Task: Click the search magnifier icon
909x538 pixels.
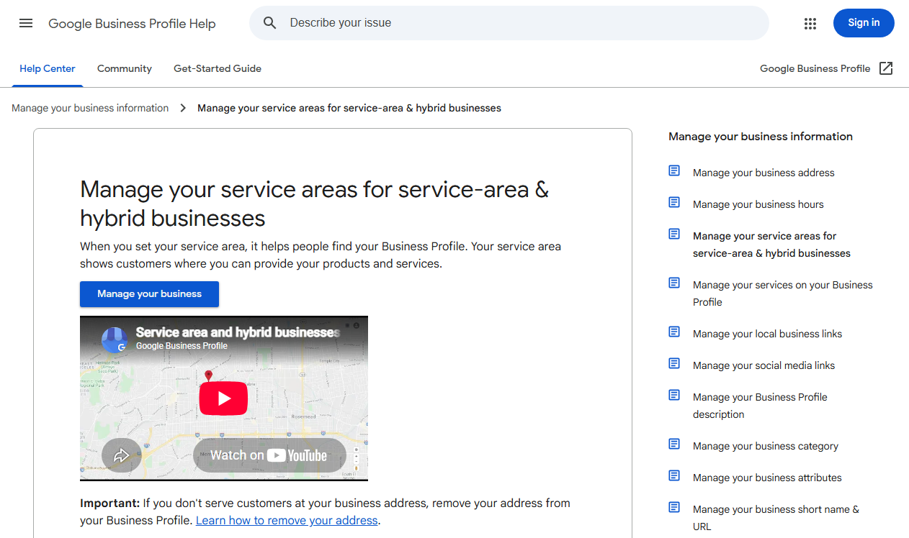Action: tap(270, 23)
